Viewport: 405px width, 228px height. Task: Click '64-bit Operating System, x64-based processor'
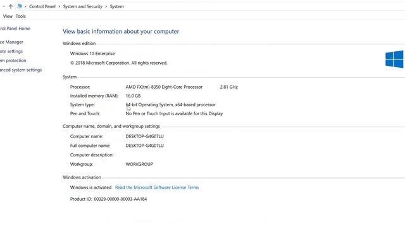point(170,104)
